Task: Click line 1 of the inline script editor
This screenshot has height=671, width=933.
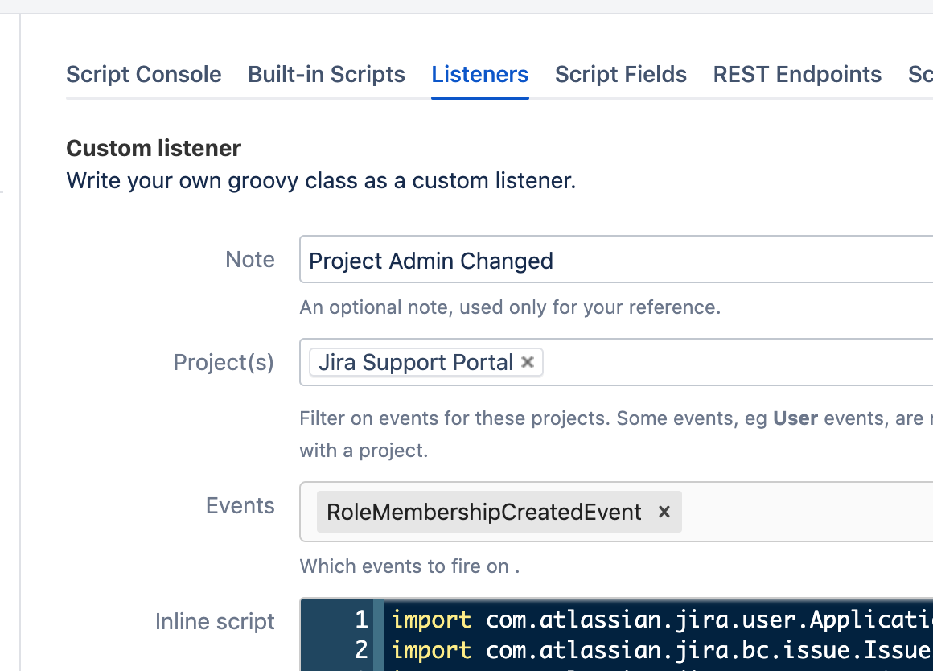Action: [662, 620]
